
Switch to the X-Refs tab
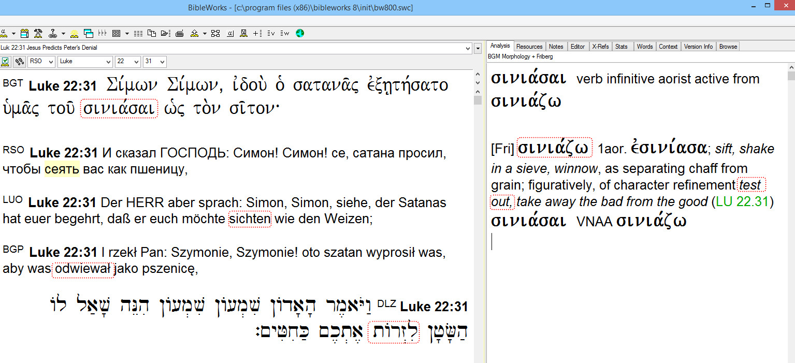click(600, 47)
